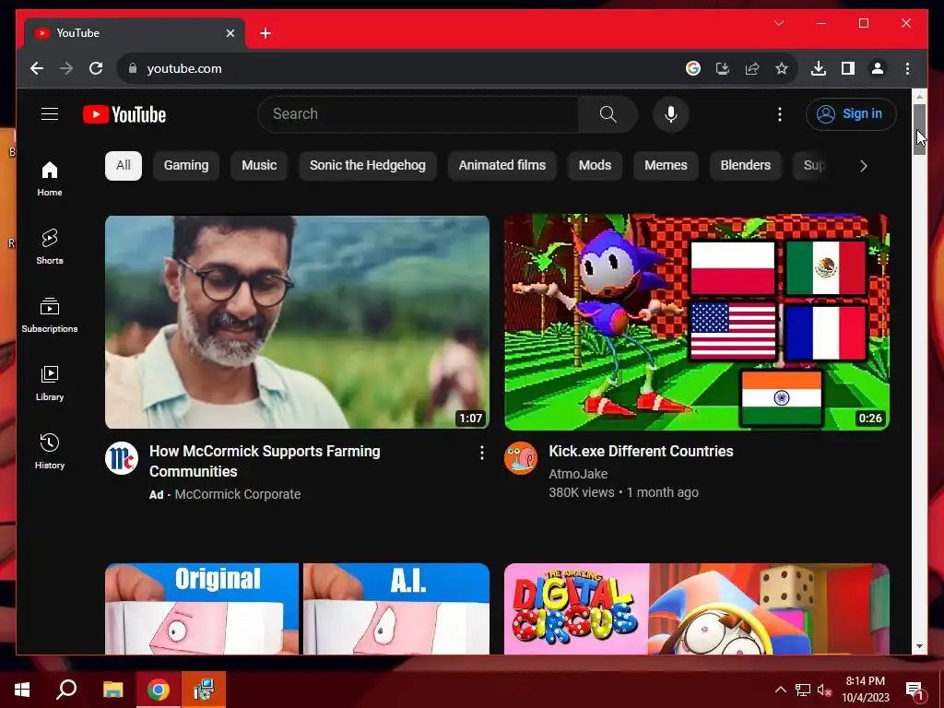Click the muted volume tray icon
Image resolution: width=944 pixels, height=708 pixels.
824,690
